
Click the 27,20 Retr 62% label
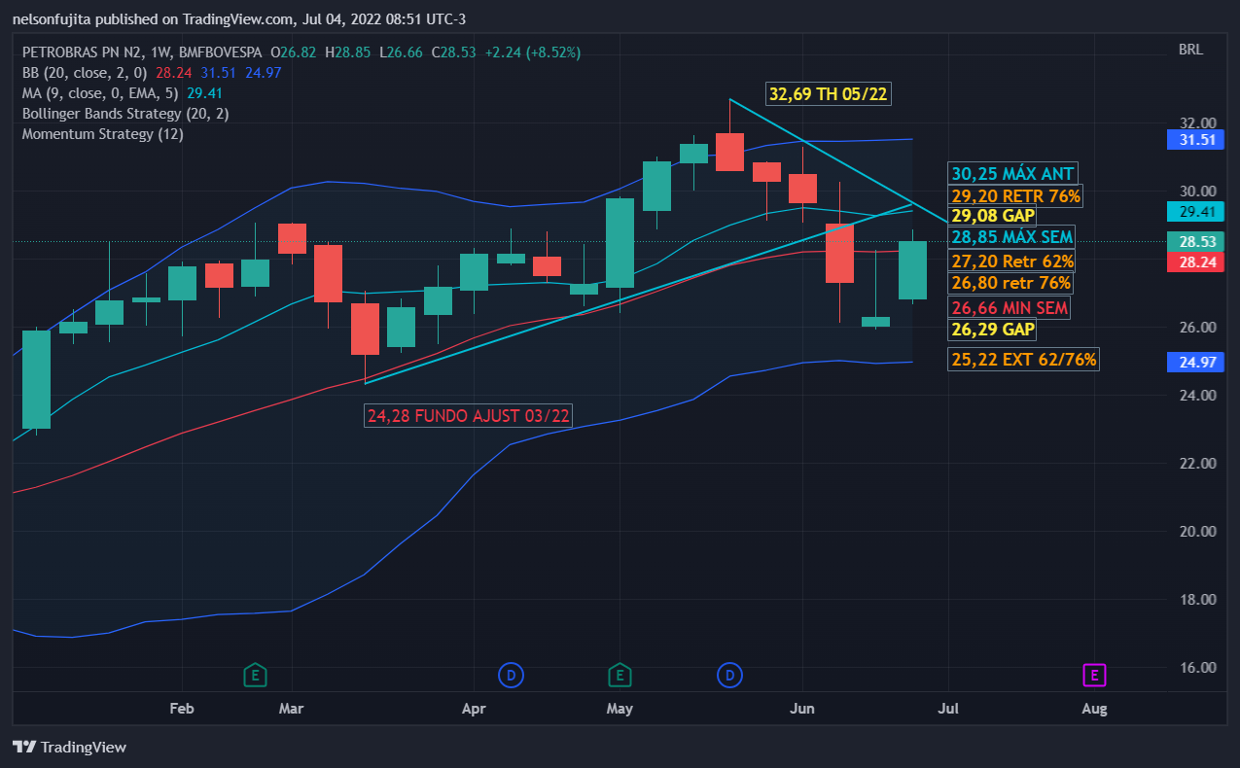1012,261
